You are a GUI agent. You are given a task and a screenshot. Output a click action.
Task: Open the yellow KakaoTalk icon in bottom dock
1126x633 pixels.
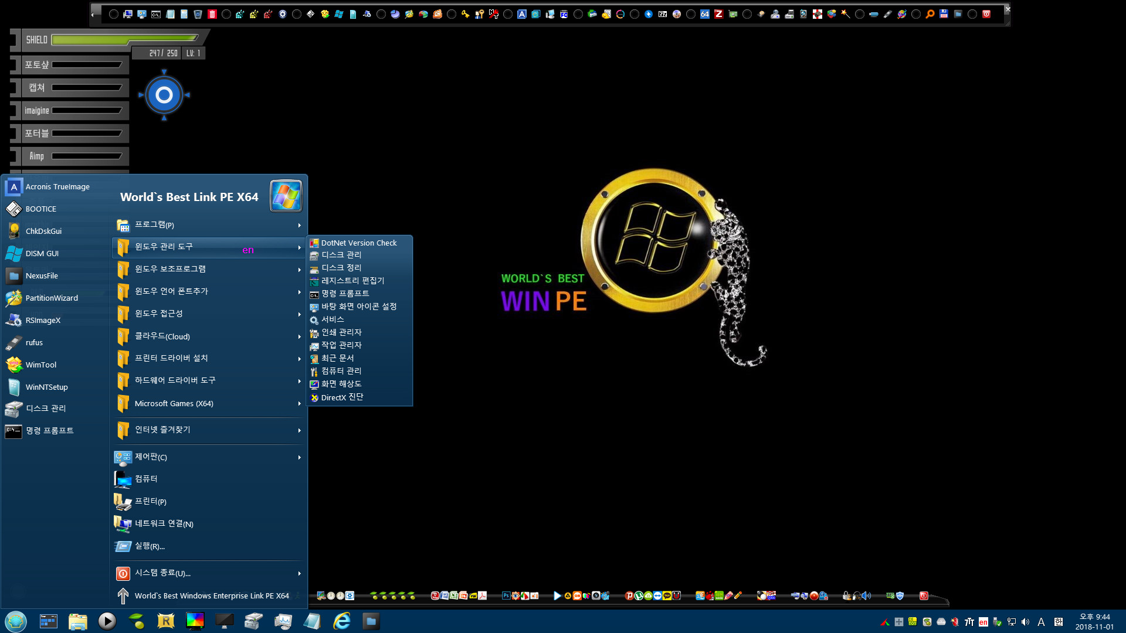tap(667, 595)
